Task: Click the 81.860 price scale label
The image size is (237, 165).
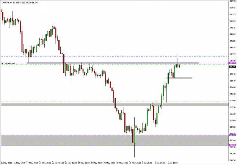Action: pyautogui.click(x=232, y=101)
